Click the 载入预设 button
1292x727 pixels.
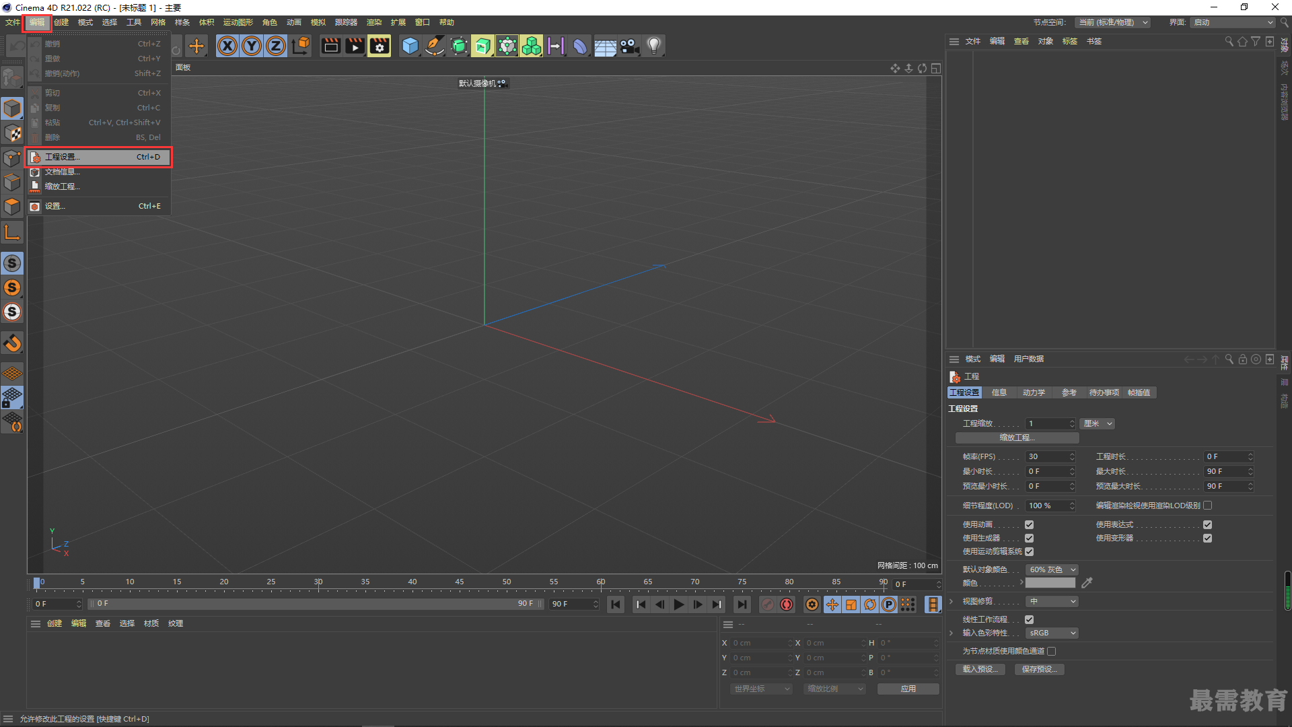(x=980, y=670)
